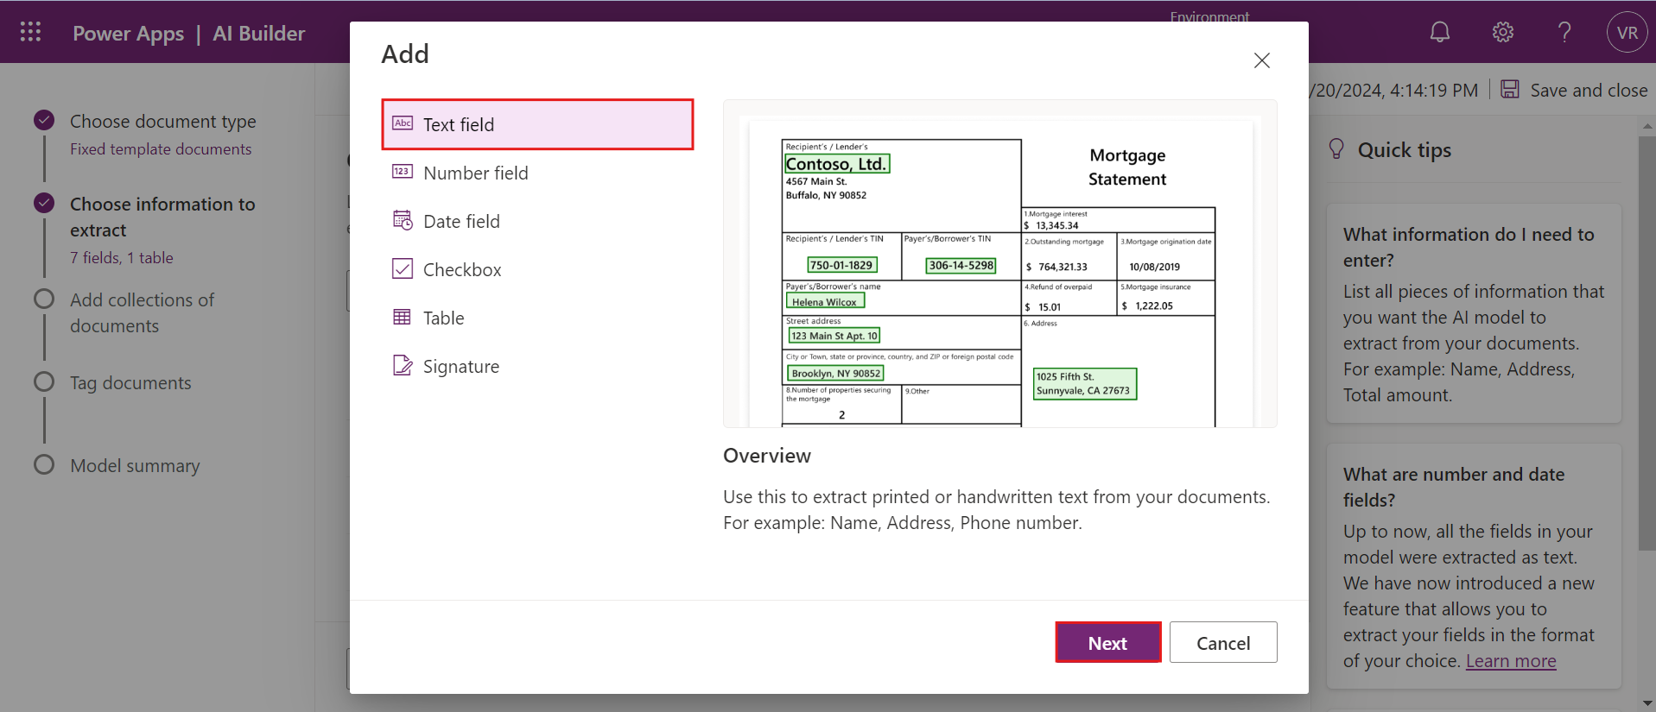
Task: Click the Quick tips lightbulb icon
Action: [x=1336, y=149]
